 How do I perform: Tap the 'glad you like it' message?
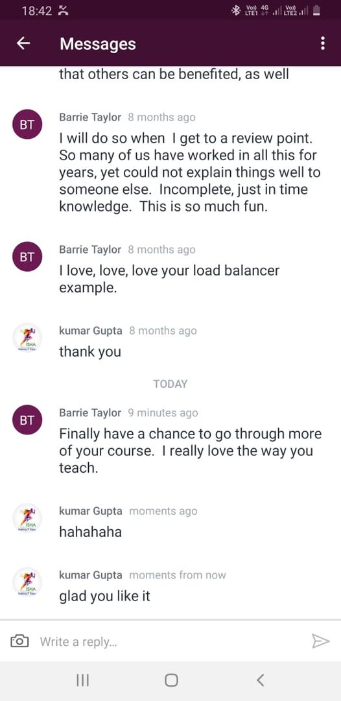[x=104, y=596]
